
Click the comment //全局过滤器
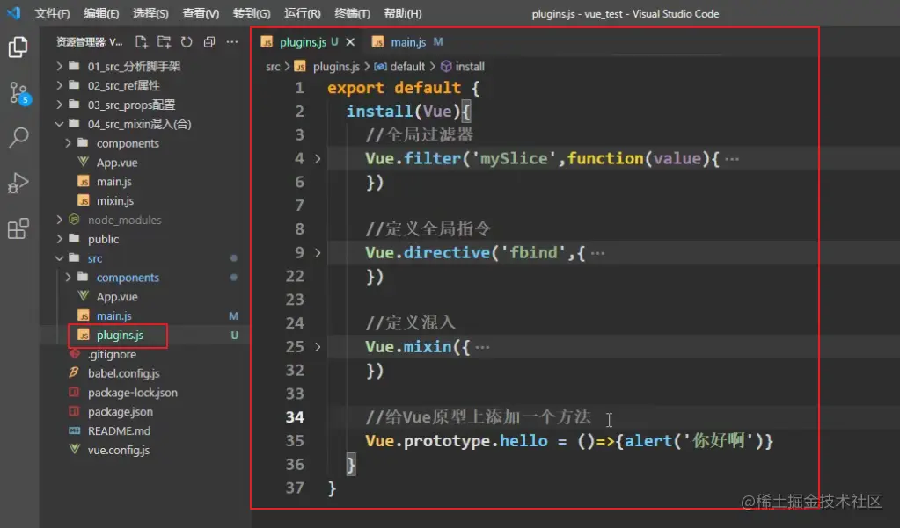[x=419, y=135]
